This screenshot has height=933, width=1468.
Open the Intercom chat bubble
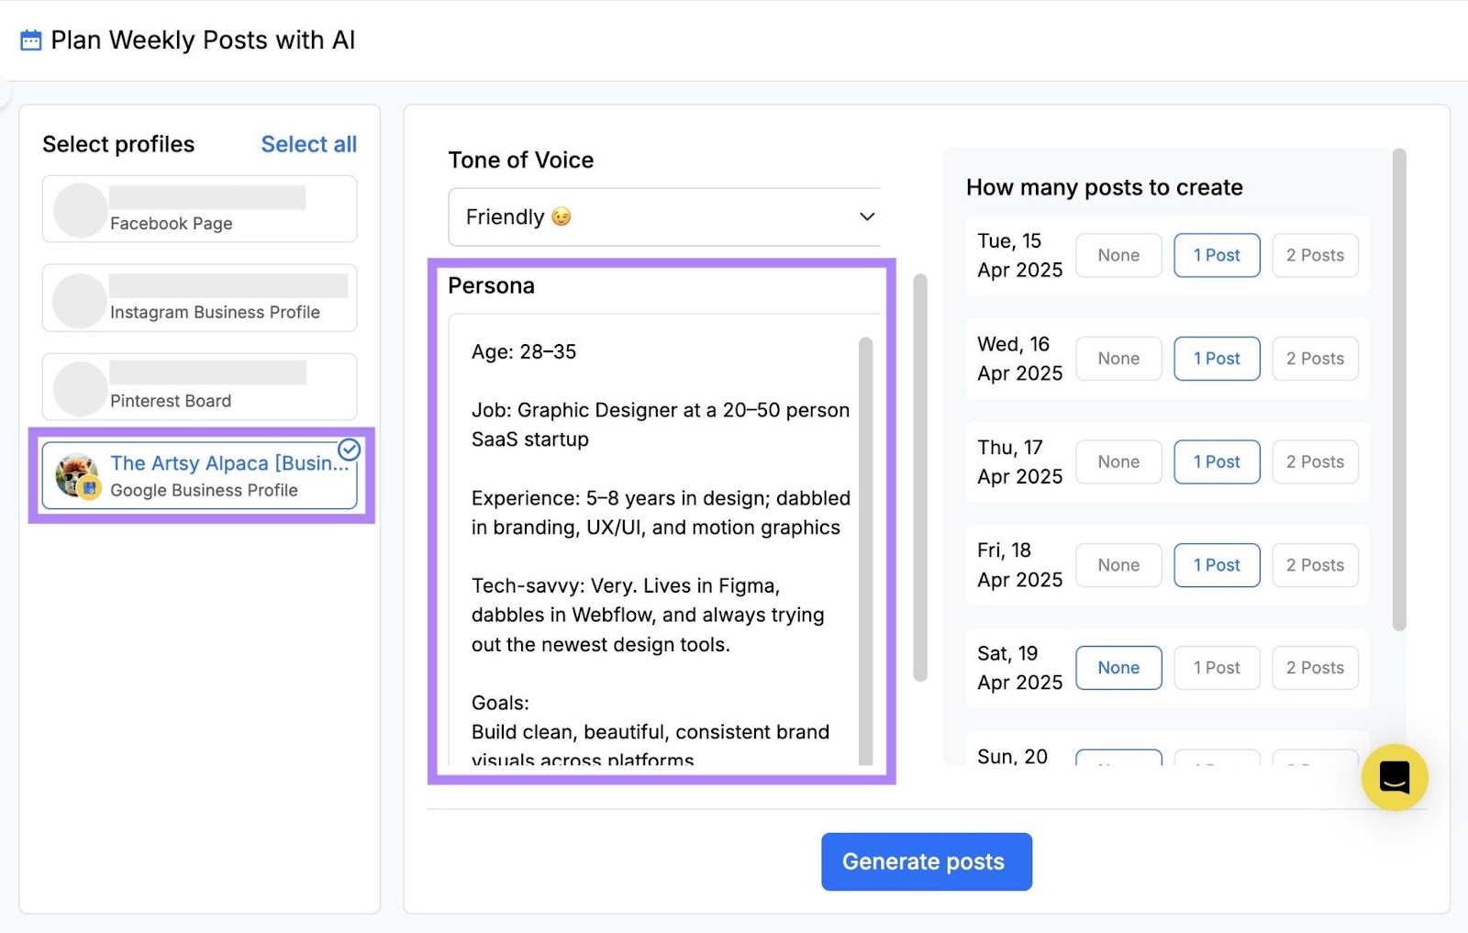tap(1394, 776)
